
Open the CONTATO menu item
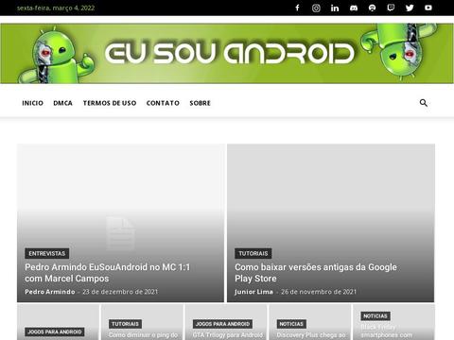point(163,103)
